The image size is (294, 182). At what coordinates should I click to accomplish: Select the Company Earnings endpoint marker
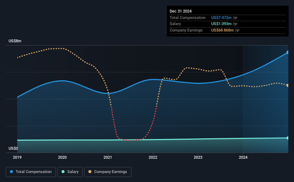point(288,85)
